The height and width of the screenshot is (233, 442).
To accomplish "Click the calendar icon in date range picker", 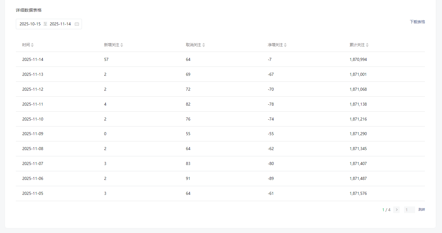I will pyautogui.click(x=77, y=24).
